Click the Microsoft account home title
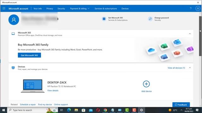Viewport: 202px width, 113px height. click(18, 8)
